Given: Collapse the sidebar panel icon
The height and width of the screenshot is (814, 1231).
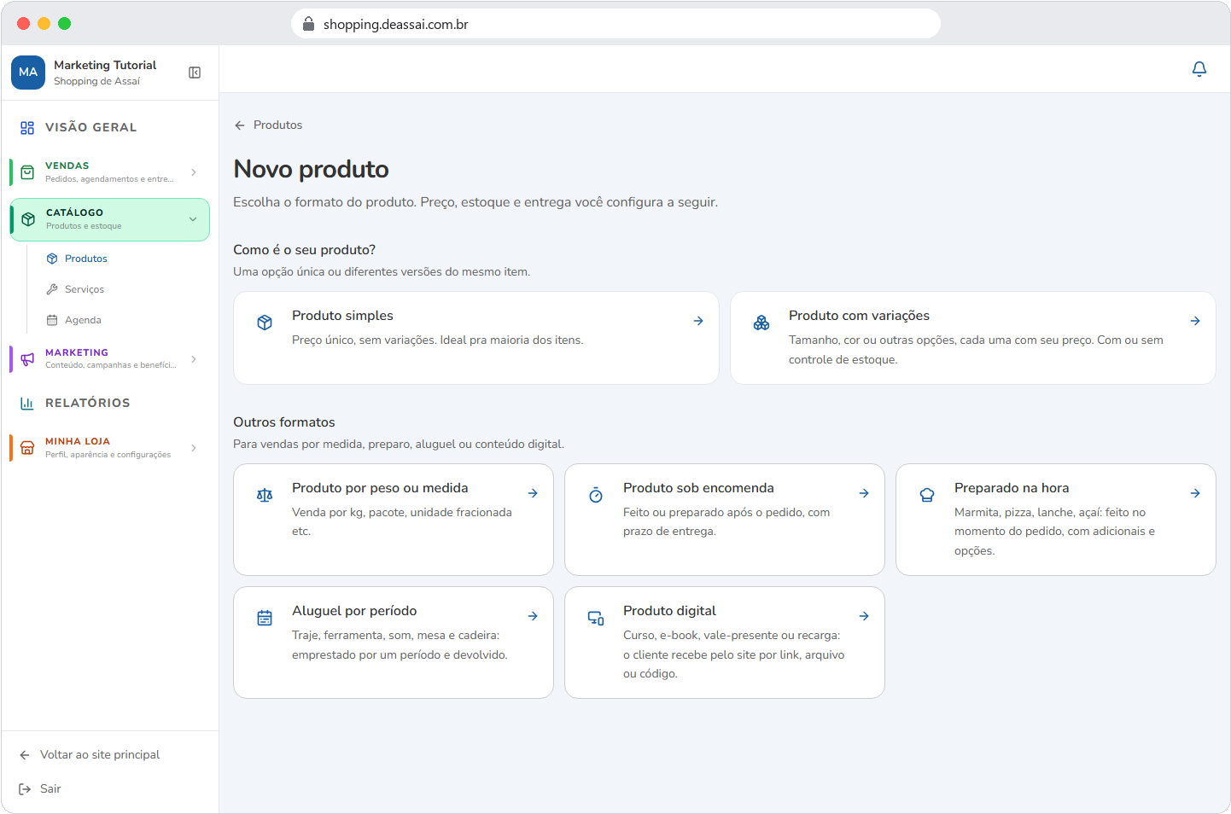Looking at the screenshot, I should pos(195,73).
